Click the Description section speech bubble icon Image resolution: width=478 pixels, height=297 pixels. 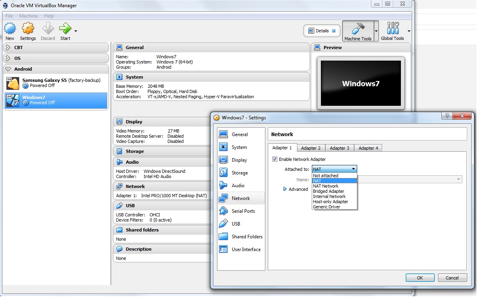pos(119,249)
